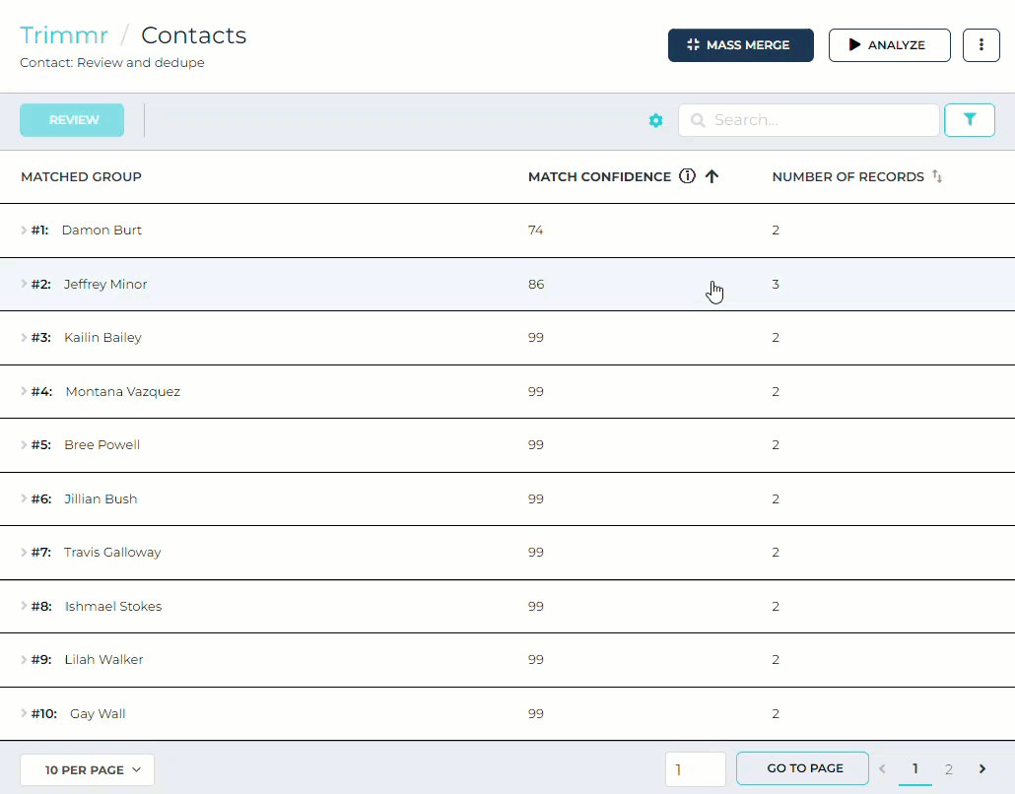Focus the Search input field
Screen dimensions: 1015x794
(818, 120)
